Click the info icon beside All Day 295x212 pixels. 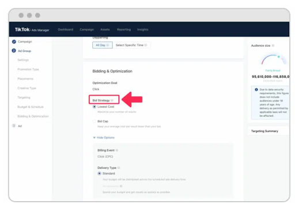tap(108, 45)
